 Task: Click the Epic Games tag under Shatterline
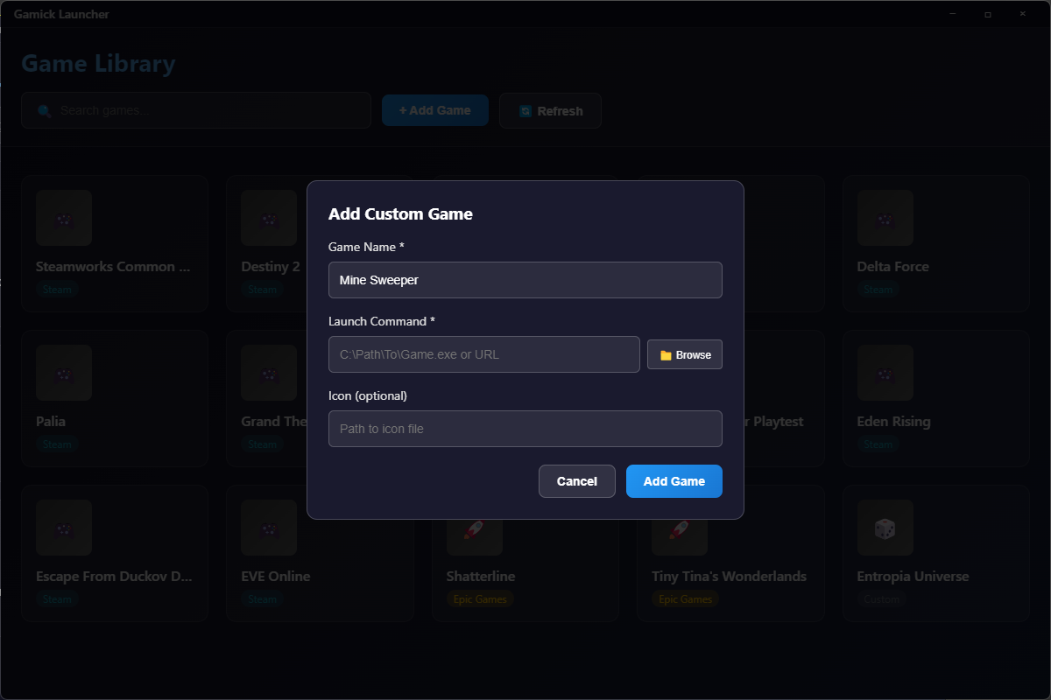480,599
